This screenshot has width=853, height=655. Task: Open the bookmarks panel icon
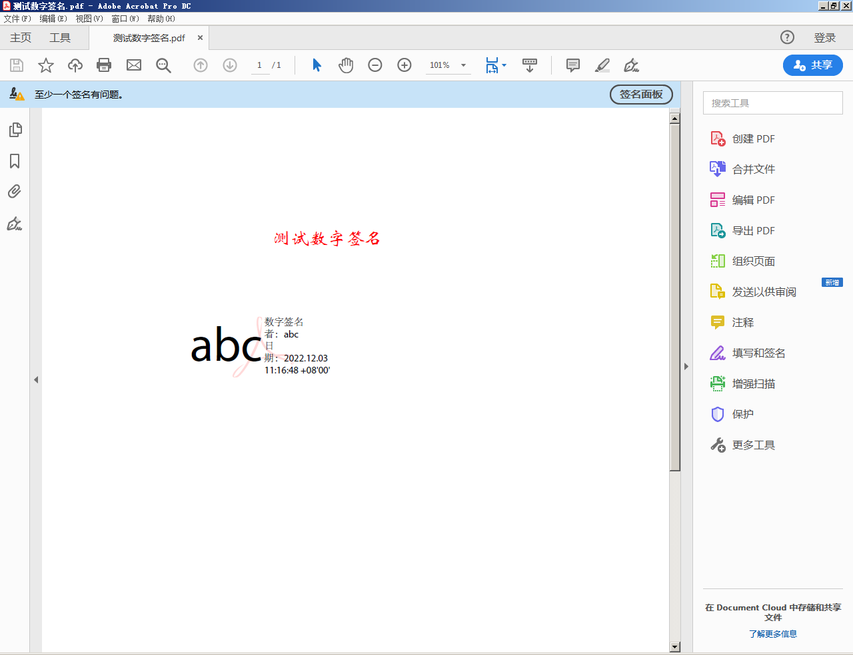coord(15,161)
